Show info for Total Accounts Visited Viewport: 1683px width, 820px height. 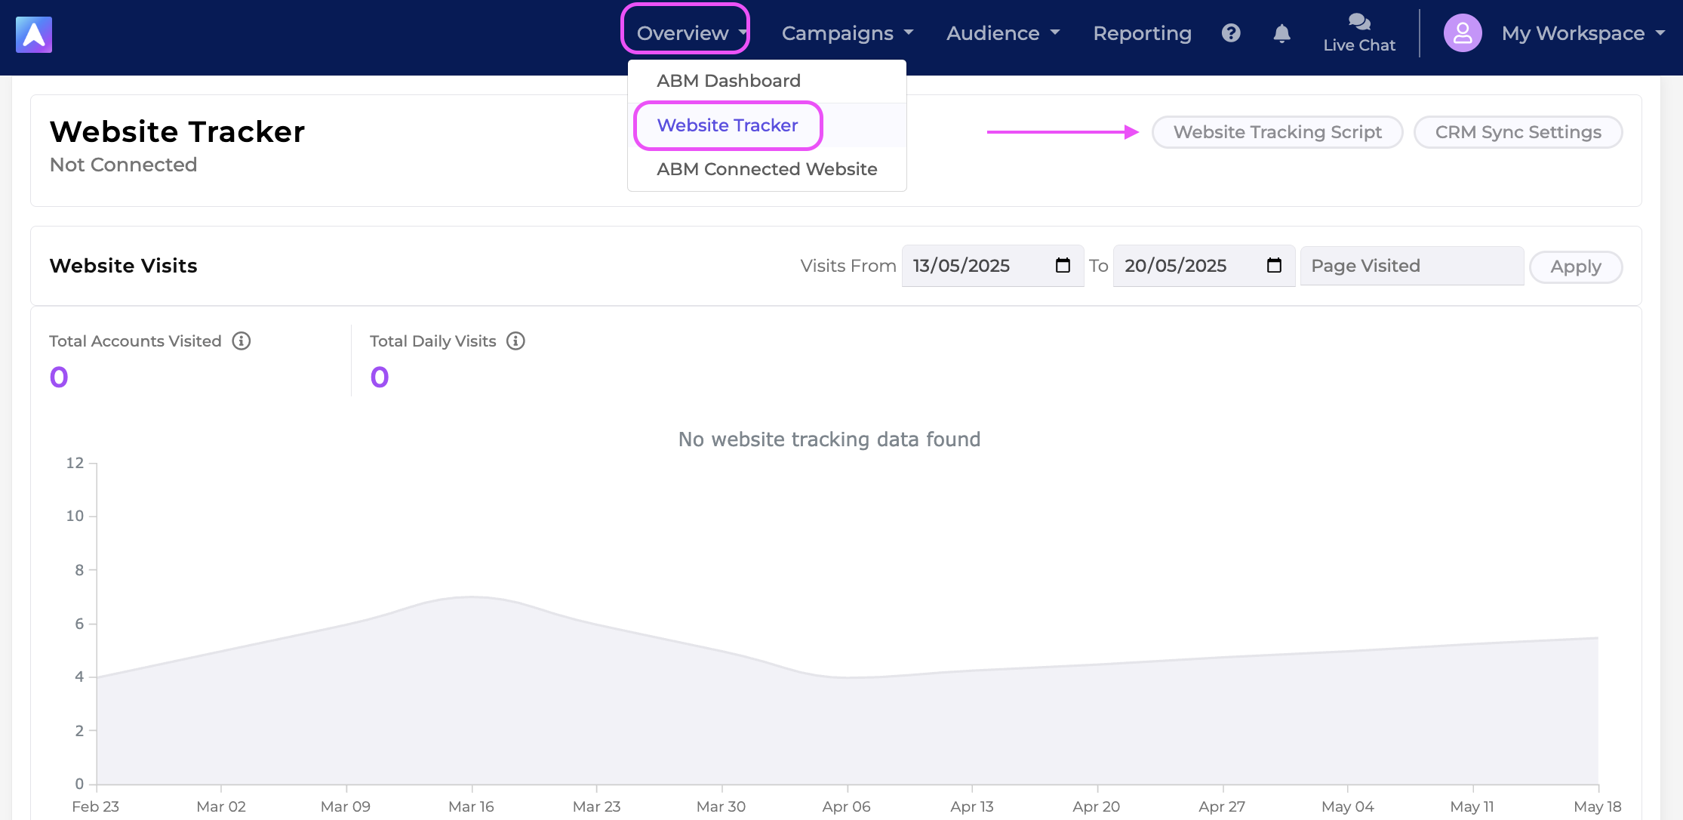pos(242,341)
